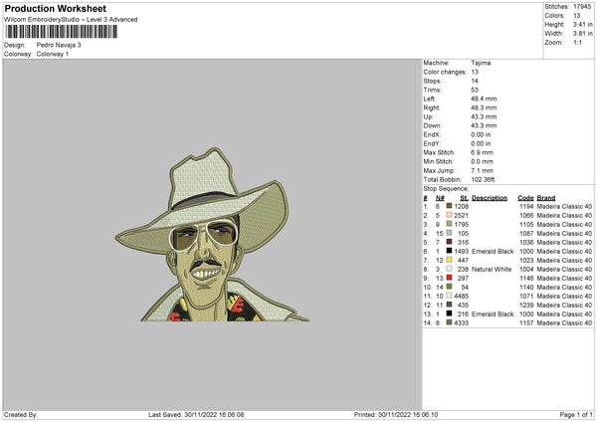The image size is (597, 422).
Task: Select the Max Jump value 7.1 mm
Action: click(x=482, y=170)
